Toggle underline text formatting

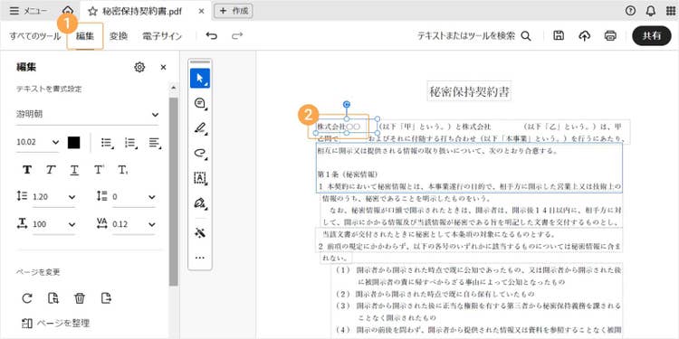[75, 170]
